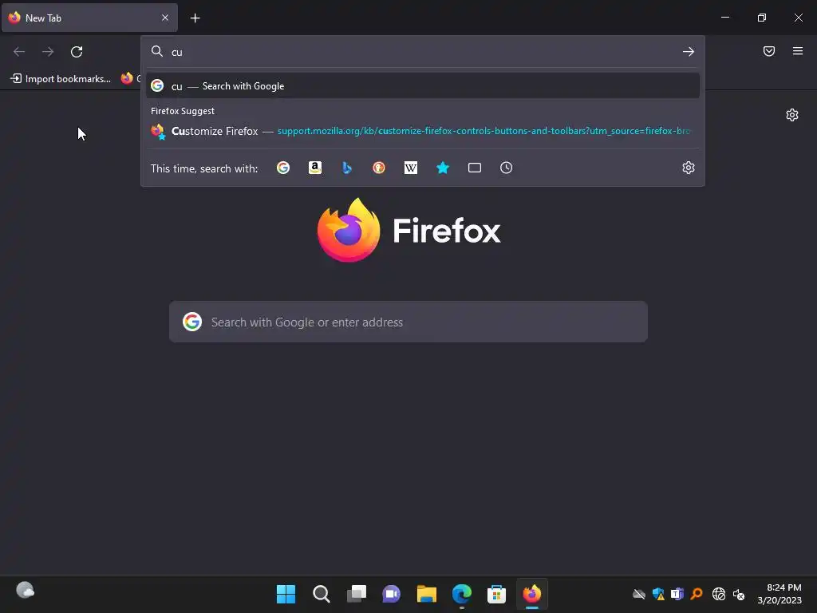Open the Firefox application menu
The width and height of the screenshot is (817, 613).
click(798, 51)
